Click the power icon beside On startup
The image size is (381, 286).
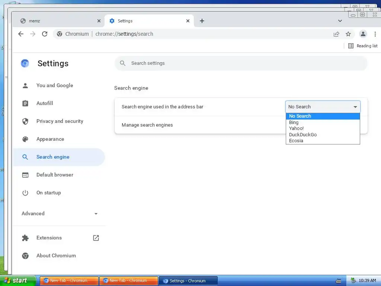[25, 193]
